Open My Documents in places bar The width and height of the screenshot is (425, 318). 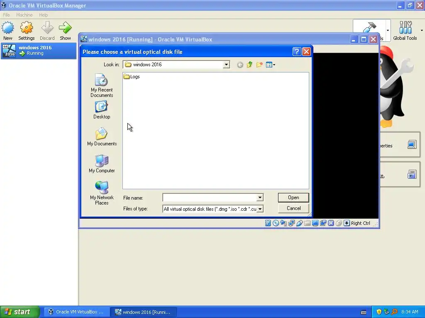click(102, 137)
